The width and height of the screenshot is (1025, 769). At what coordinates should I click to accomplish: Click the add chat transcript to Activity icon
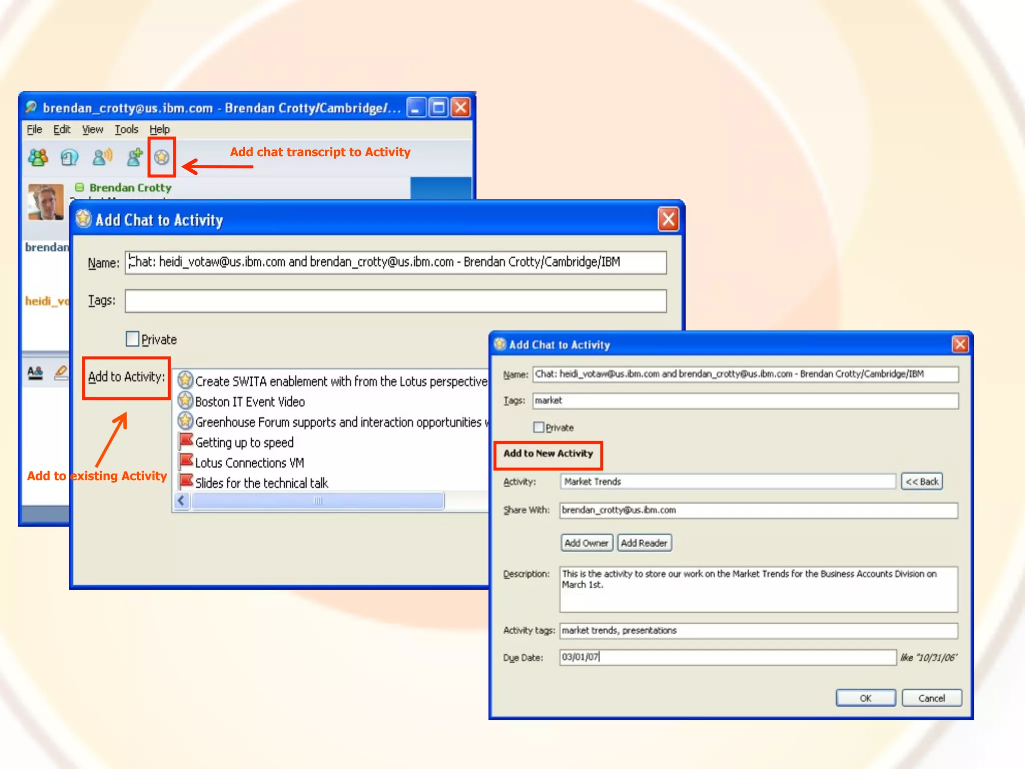161,158
